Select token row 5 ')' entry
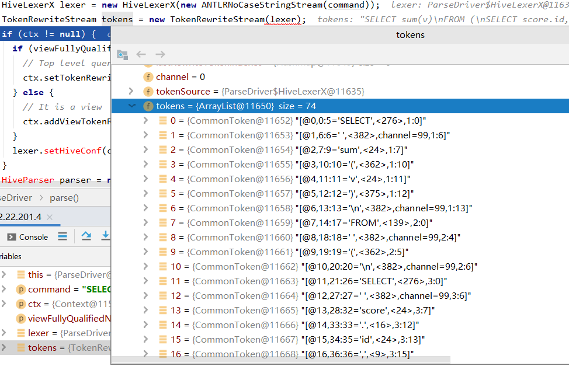This screenshot has width=569, height=366. point(340,194)
